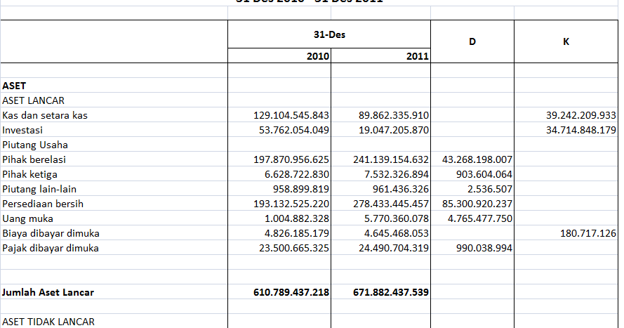Image resolution: width=624 pixels, height=328 pixels.
Task: Select D value 903.604.064
Action: [x=484, y=174]
